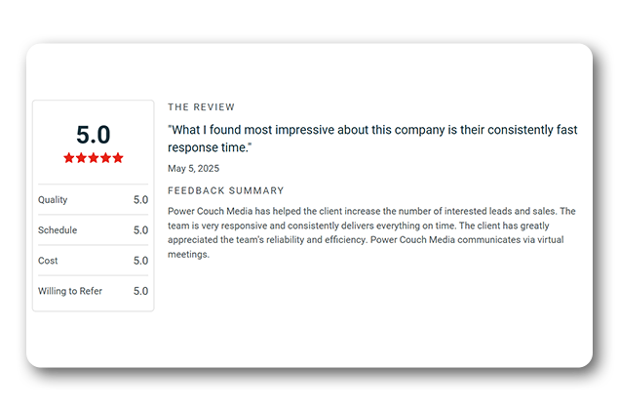Viewport: 619px width, 411px height.
Task: Click the fourth red rating star
Action: (106, 158)
